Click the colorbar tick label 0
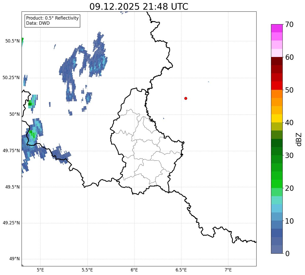 click(x=287, y=254)
